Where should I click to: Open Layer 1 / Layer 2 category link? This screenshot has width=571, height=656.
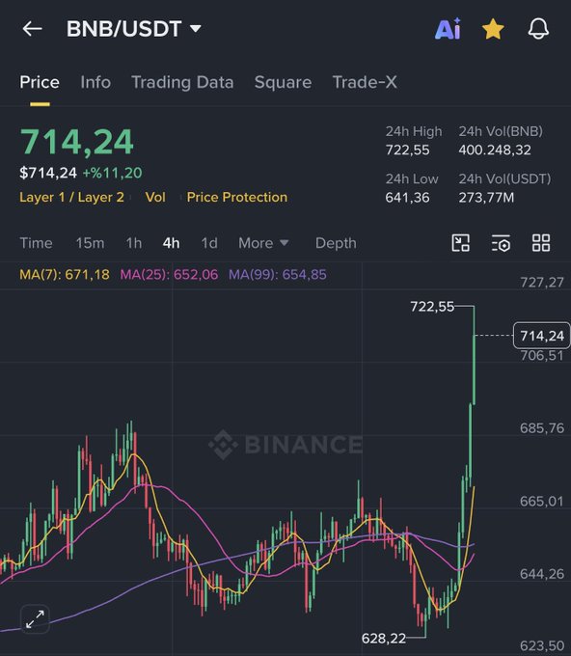click(x=71, y=197)
